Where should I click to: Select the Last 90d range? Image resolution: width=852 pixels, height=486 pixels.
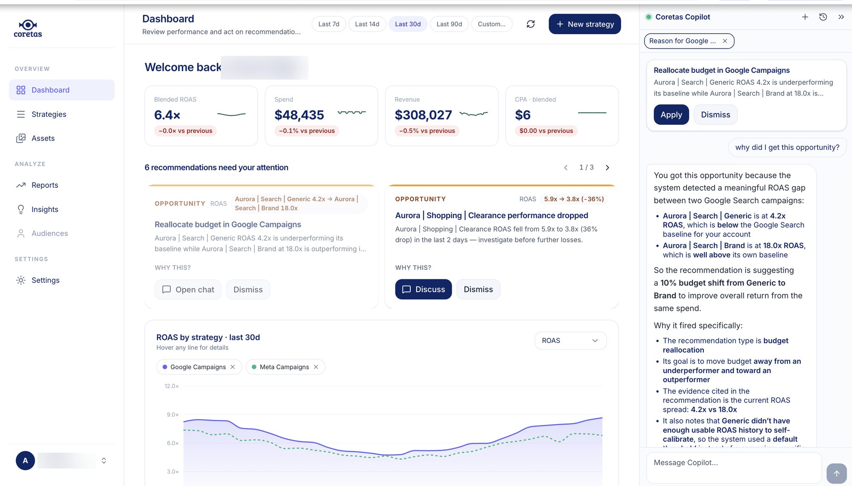(449, 24)
